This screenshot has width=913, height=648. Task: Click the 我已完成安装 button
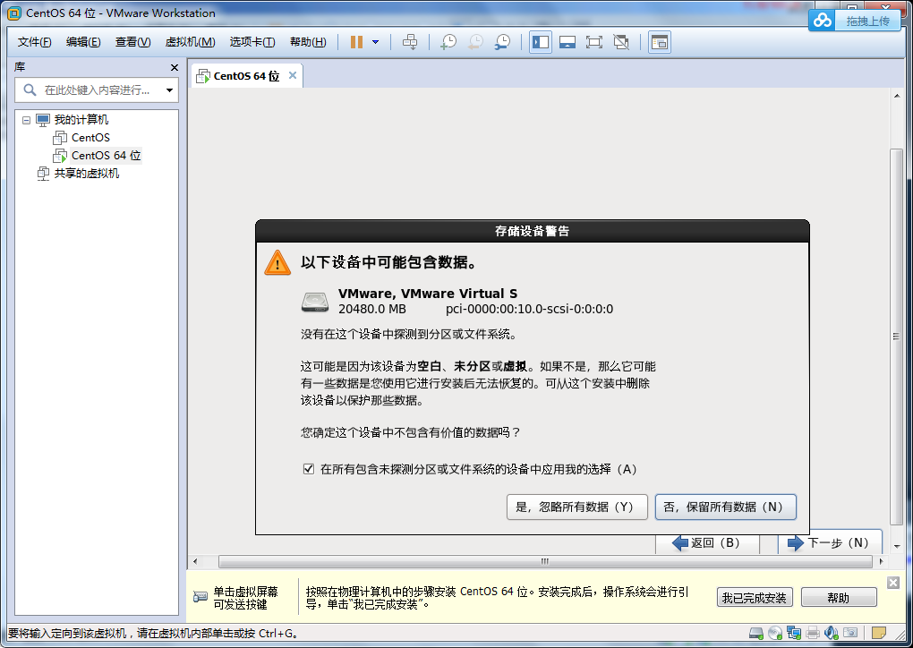point(754,597)
